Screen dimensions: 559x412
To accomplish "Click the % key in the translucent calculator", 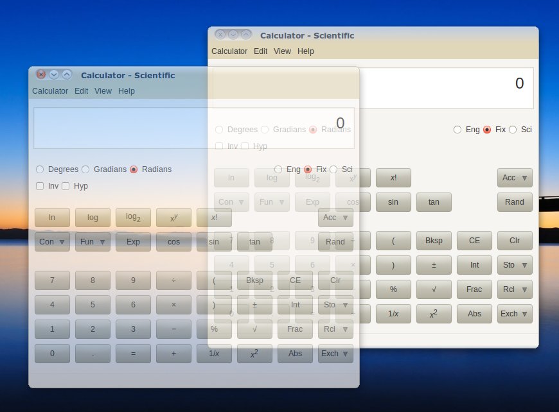I will 214,329.
